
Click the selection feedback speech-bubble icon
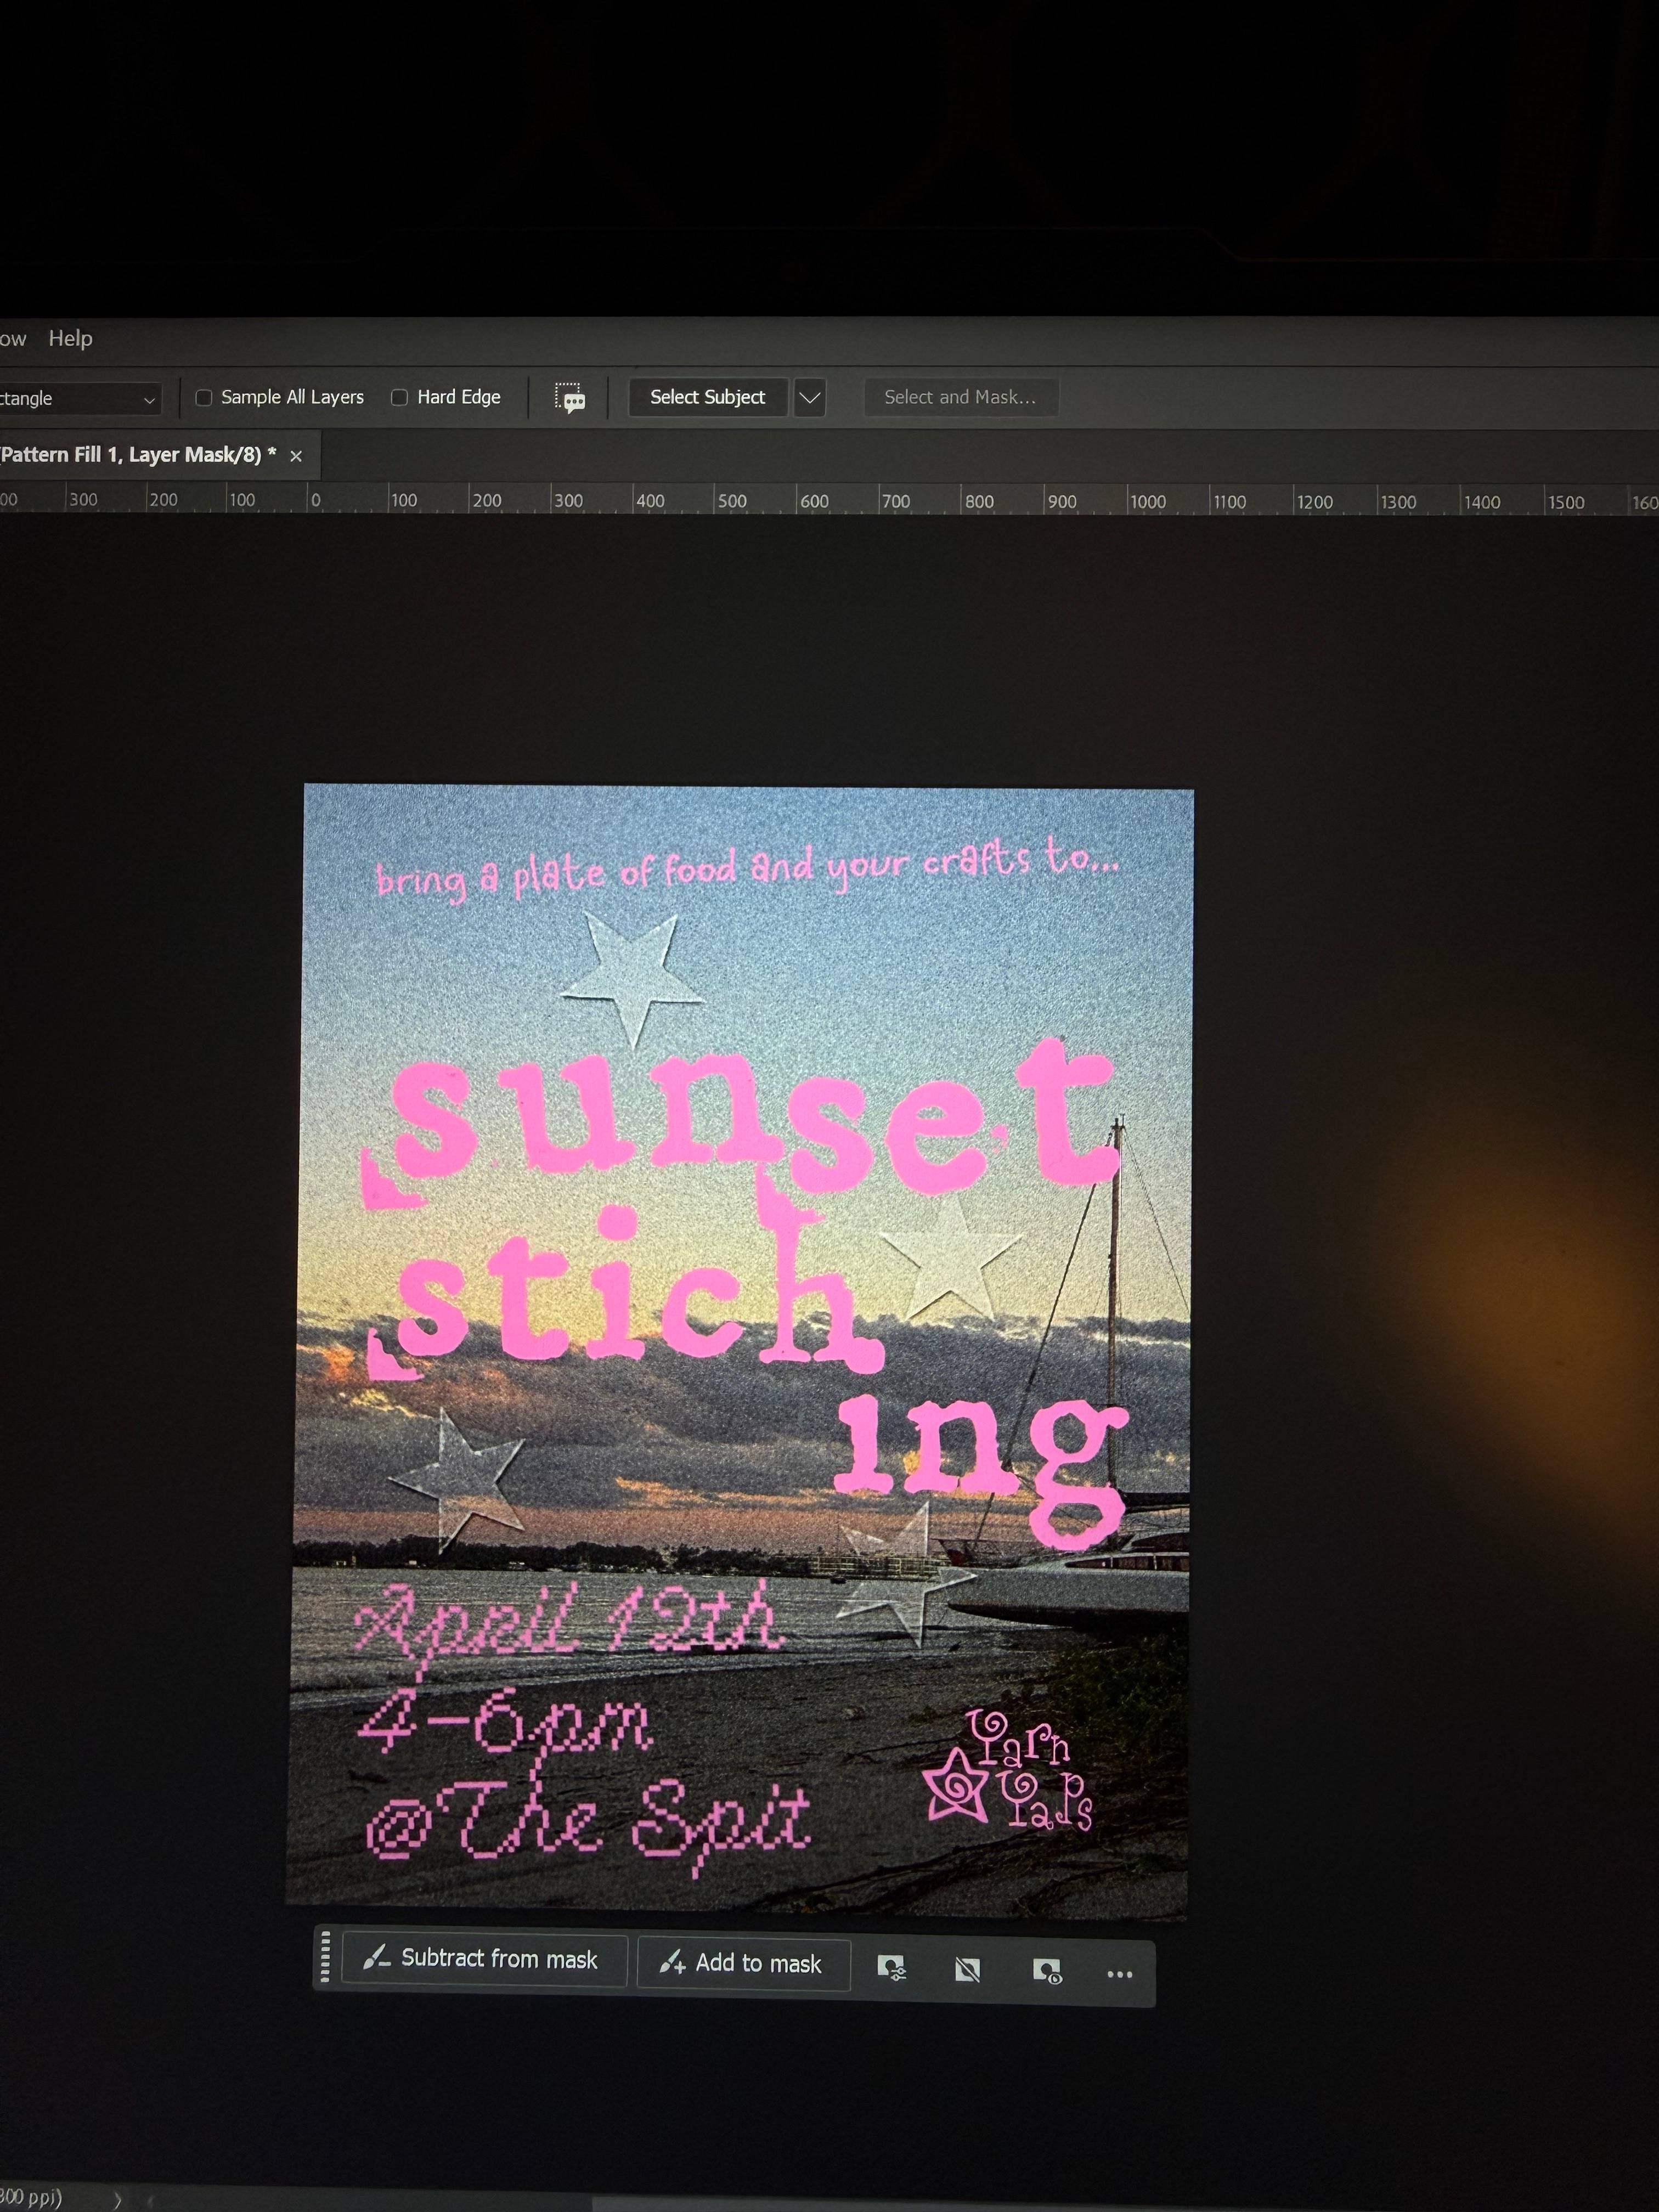tap(569, 398)
